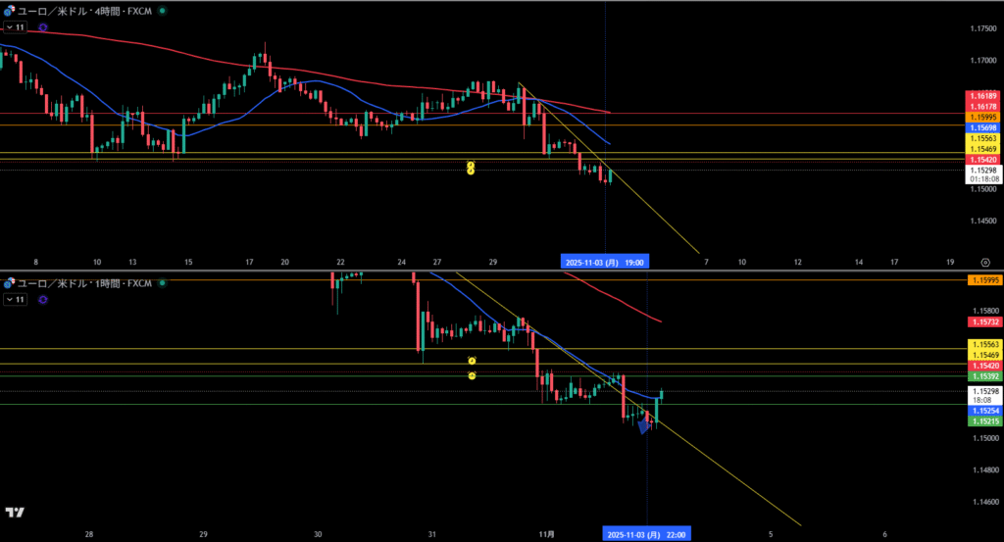The height and width of the screenshot is (542, 1004).
Task: Select the green 1.15392 price label in lower chart
Action: 982,376
